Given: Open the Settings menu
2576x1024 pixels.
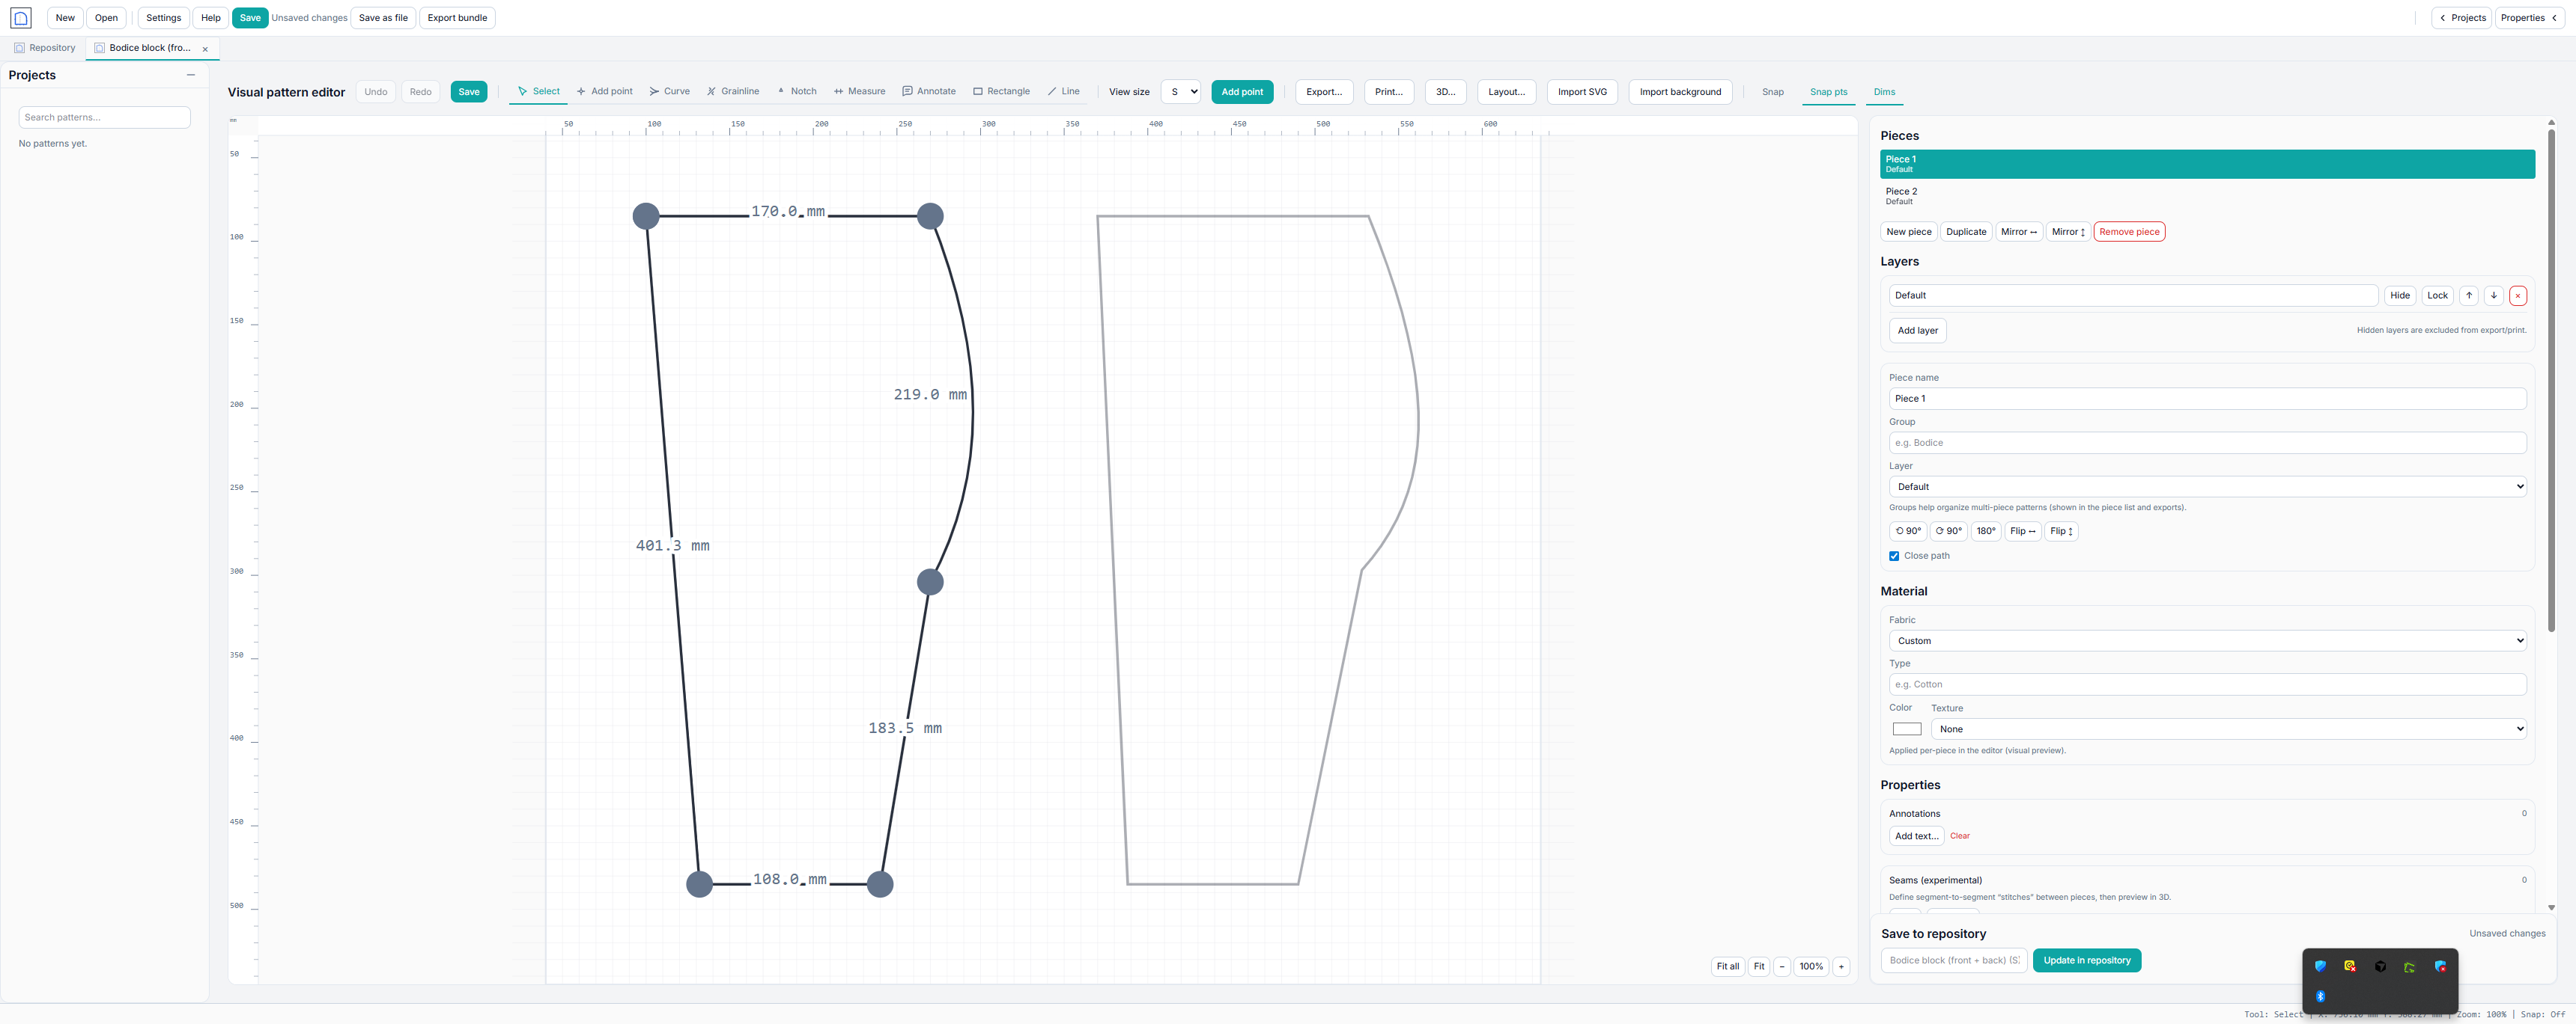Looking at the screenshot, I should click(x=163, y=18).
